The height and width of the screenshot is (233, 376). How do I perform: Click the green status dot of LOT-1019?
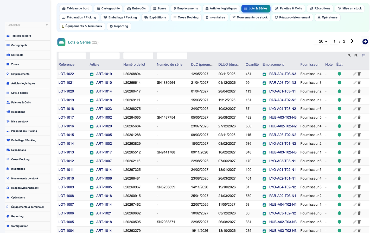coord(339,100)
